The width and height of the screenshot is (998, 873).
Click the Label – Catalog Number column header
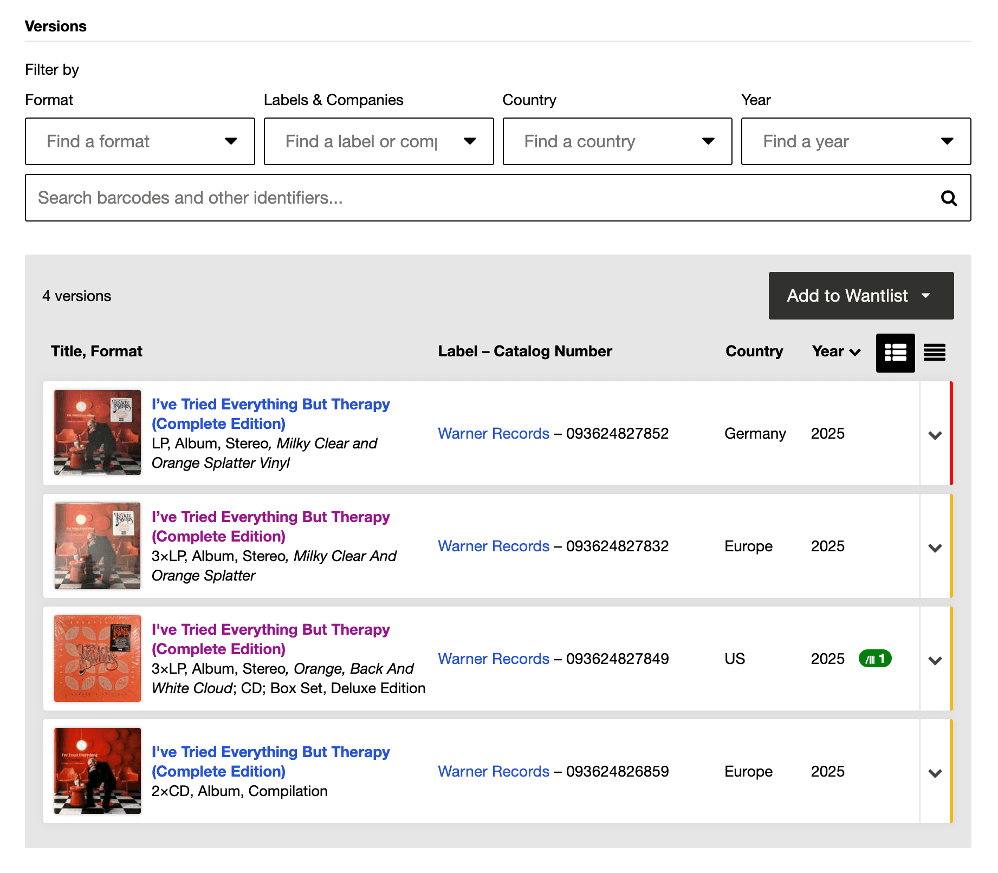[525, 351]
